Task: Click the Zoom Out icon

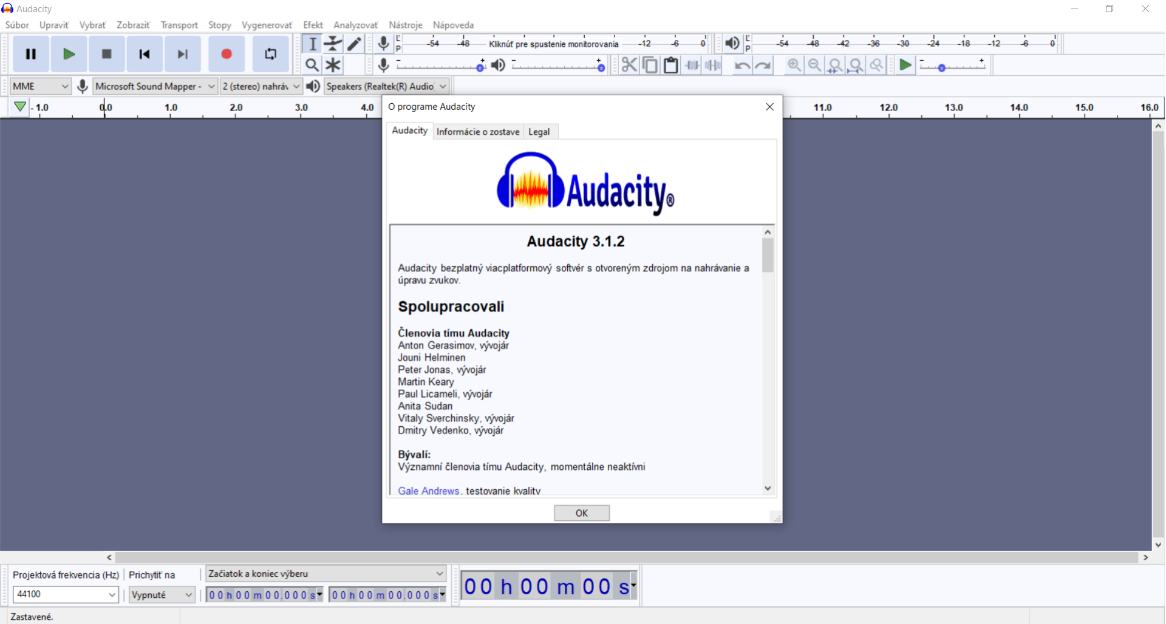Action: [814, 65]
